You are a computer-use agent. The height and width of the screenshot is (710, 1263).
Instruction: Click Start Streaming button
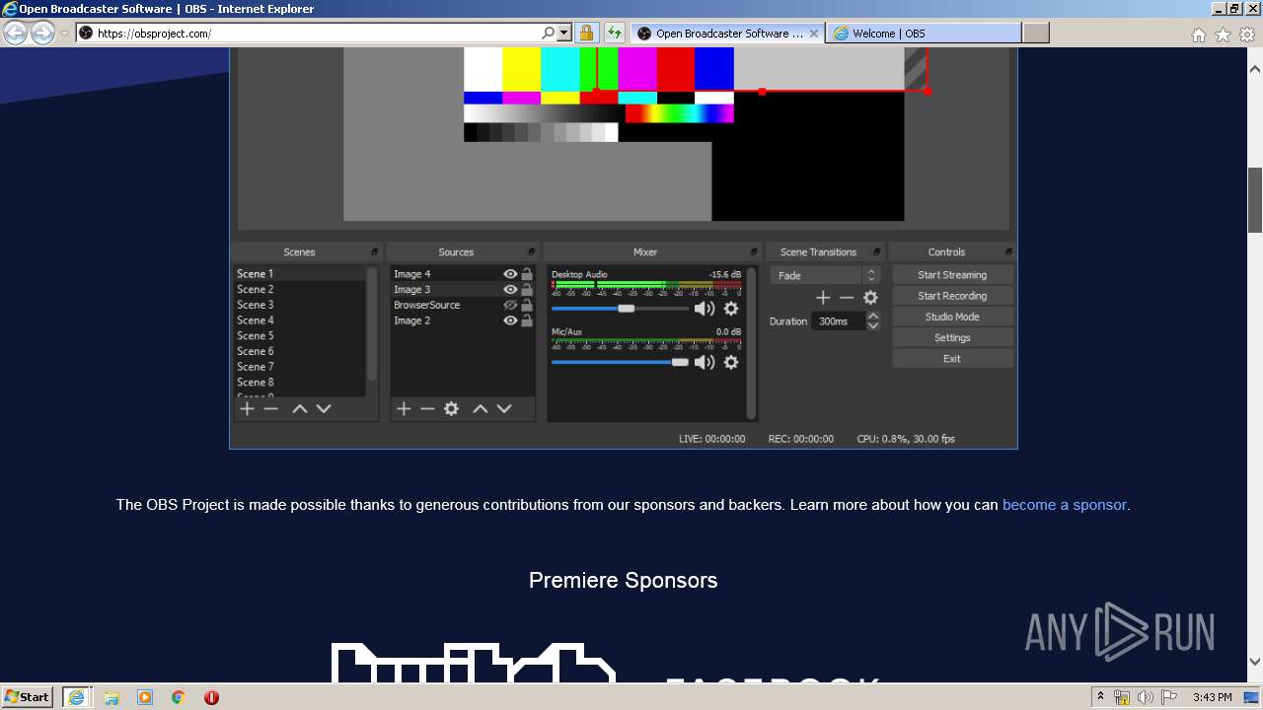click(x=952, y=275)
